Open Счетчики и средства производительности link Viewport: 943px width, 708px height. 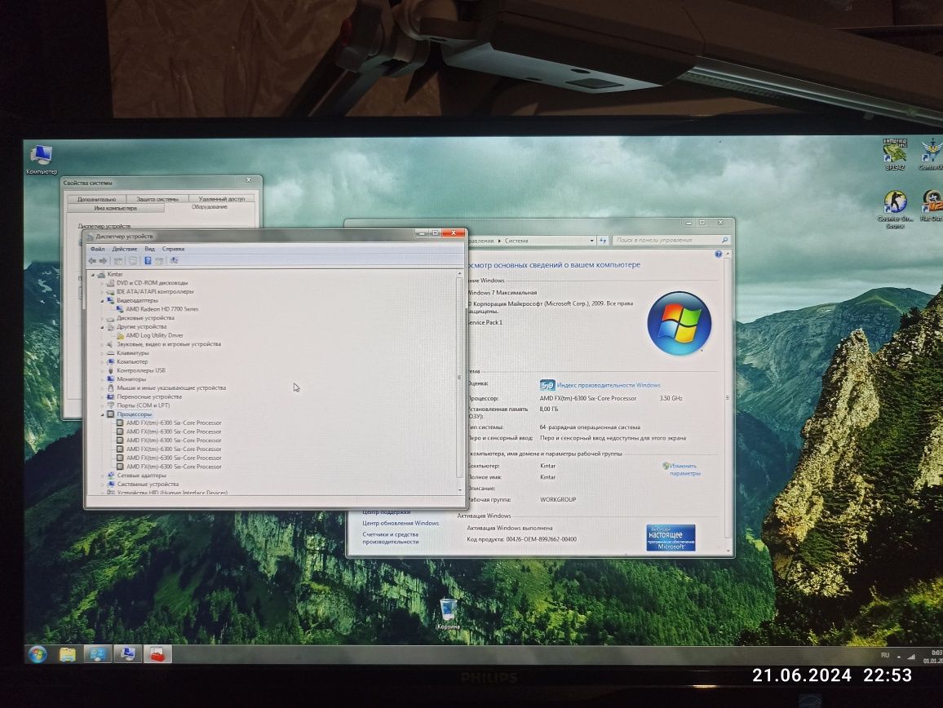[390, 538]
